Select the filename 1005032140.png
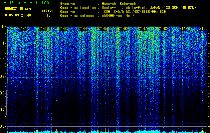Viewport: 210px width, 133px height. 17,9
